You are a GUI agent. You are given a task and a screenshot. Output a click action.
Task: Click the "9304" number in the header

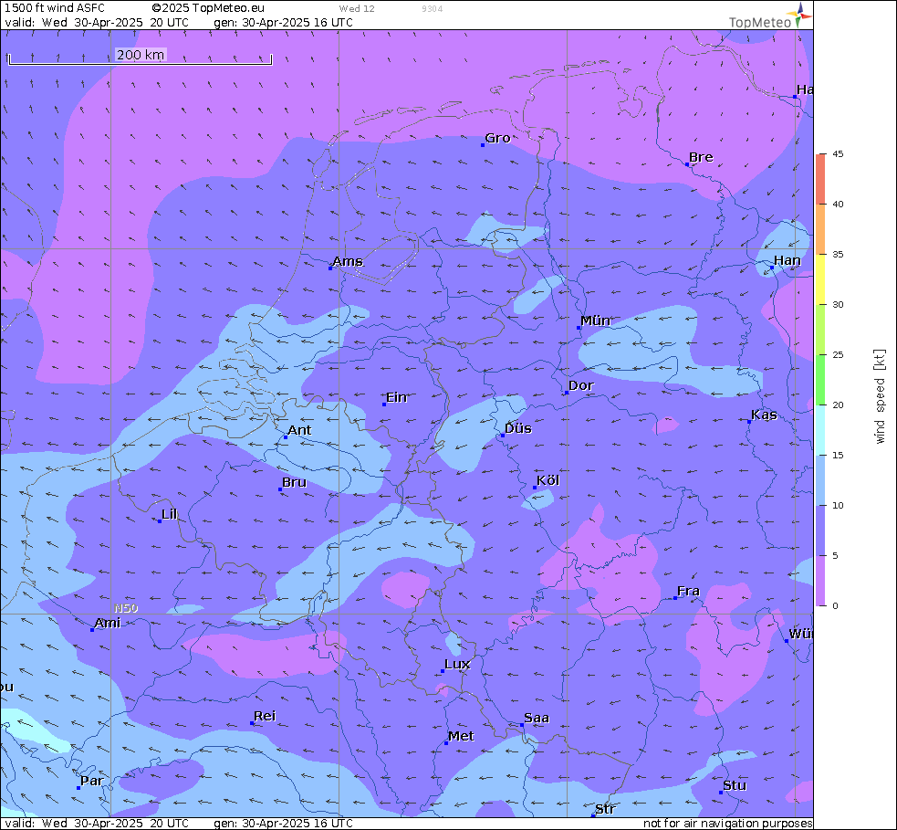[x=432, y=8]
